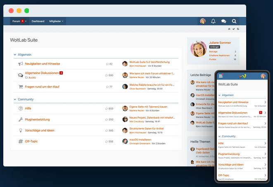This screenshot has height=187, width=273.
Task: Open Eigene Seite mit Tabmenü bauen thread
Action: (148, 107)
